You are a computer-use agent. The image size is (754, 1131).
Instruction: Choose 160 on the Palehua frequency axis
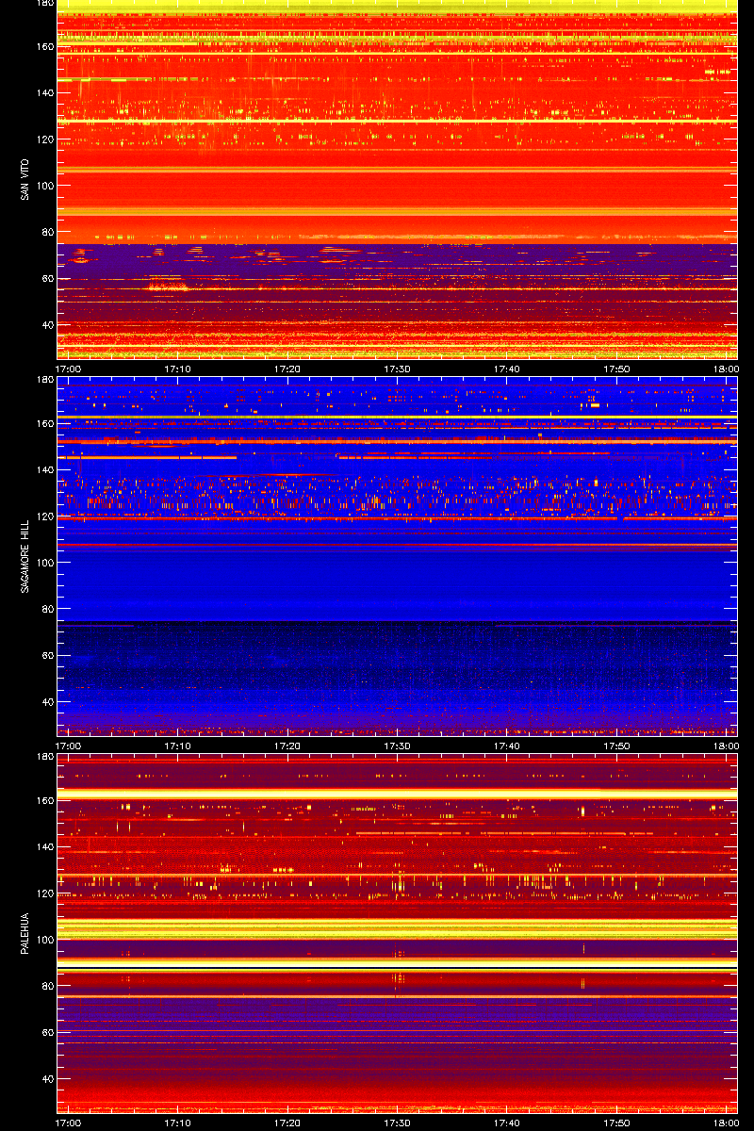point(43,802)
